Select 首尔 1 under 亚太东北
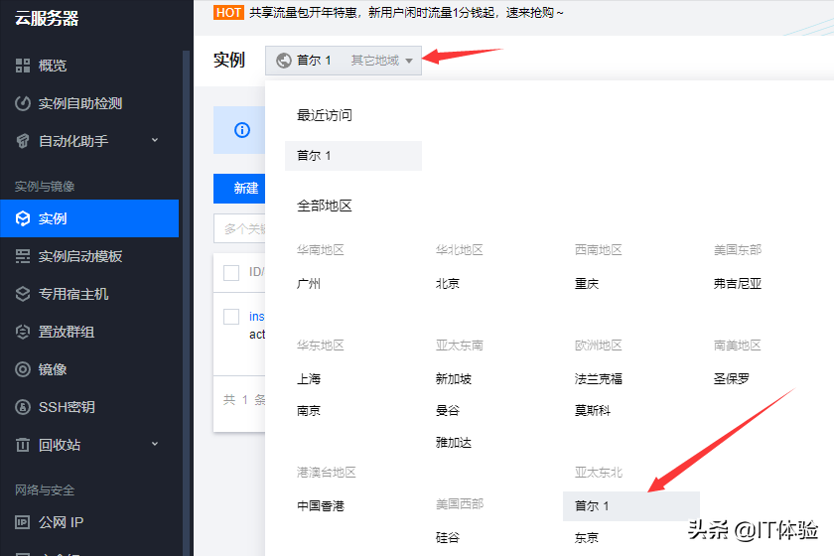Image resolution: width=834 pixels, height=556 pixels. pyautogui.click(x=631, y=506)
